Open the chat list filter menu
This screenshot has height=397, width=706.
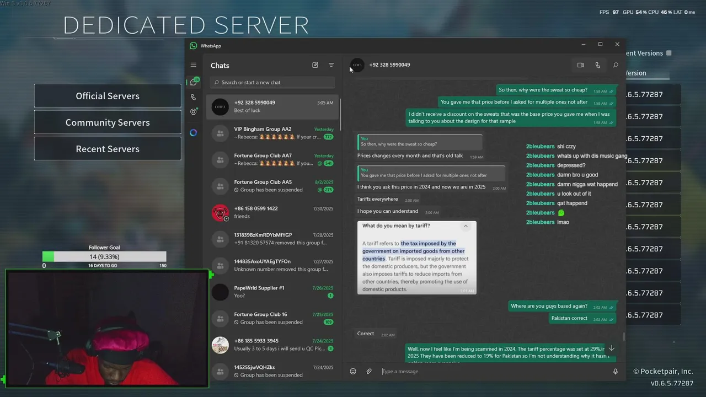coord(331,65)
